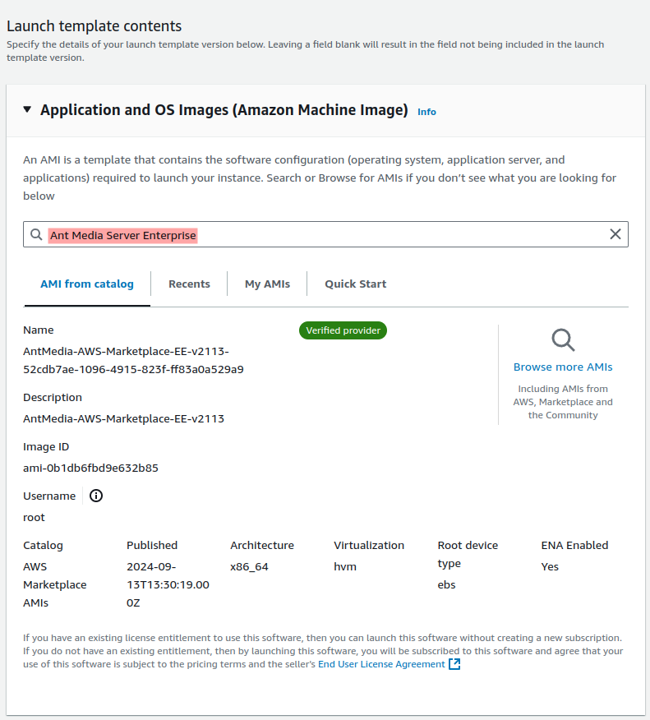Click the virtualization value hvm
Screen dimensions: 650x720
345,566
